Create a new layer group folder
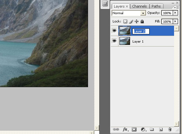Image resolution: width=182 pixels, height=134 pixels. (152, 129)
